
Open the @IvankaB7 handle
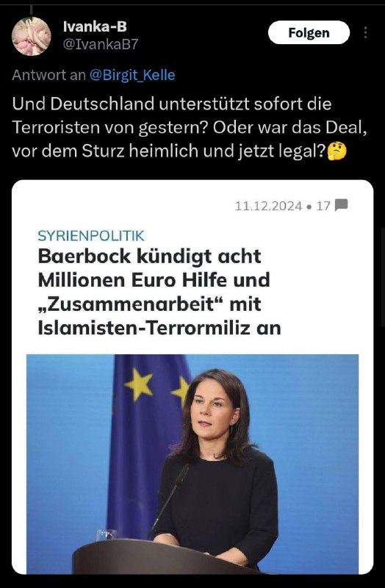pos(100,44)
